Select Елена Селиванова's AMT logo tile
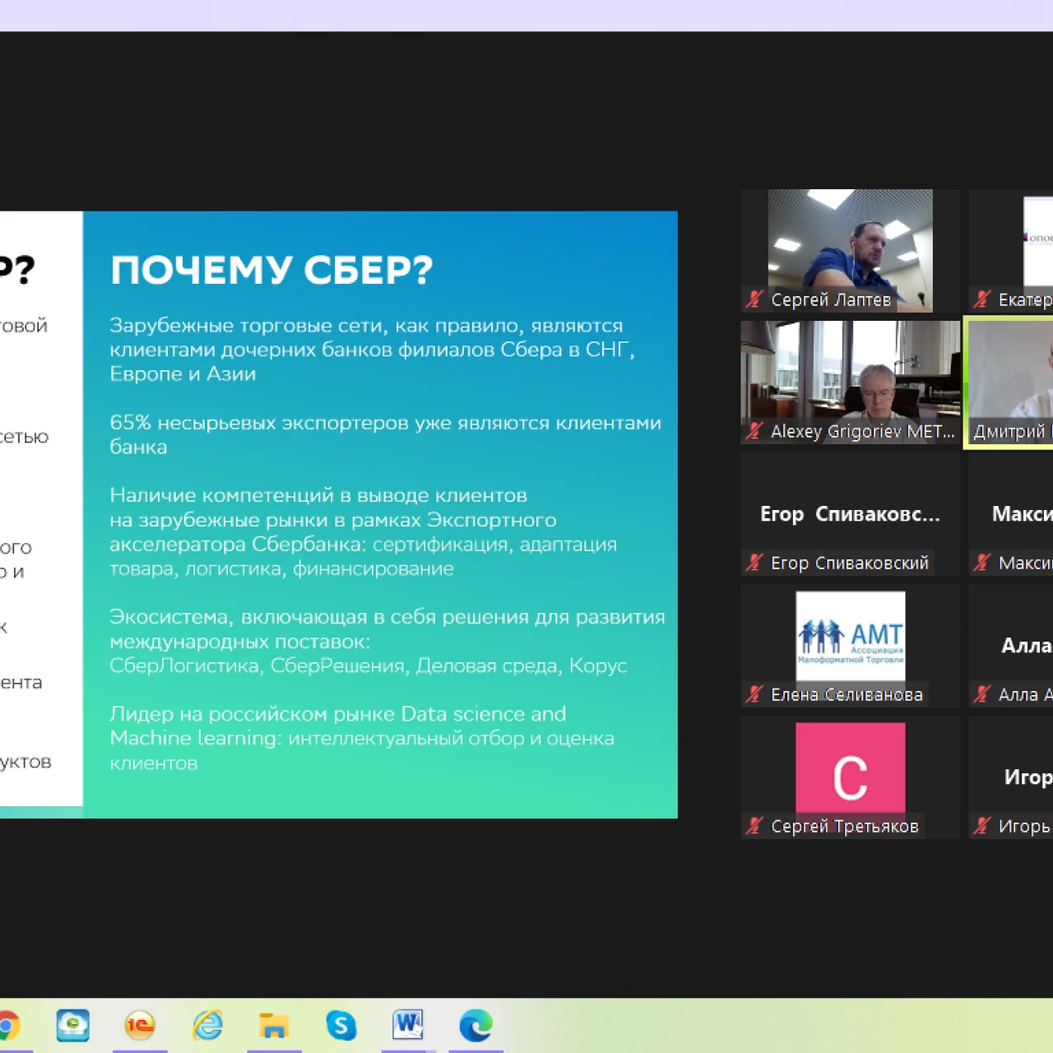1053x1053 pixels. pos(851,646)
